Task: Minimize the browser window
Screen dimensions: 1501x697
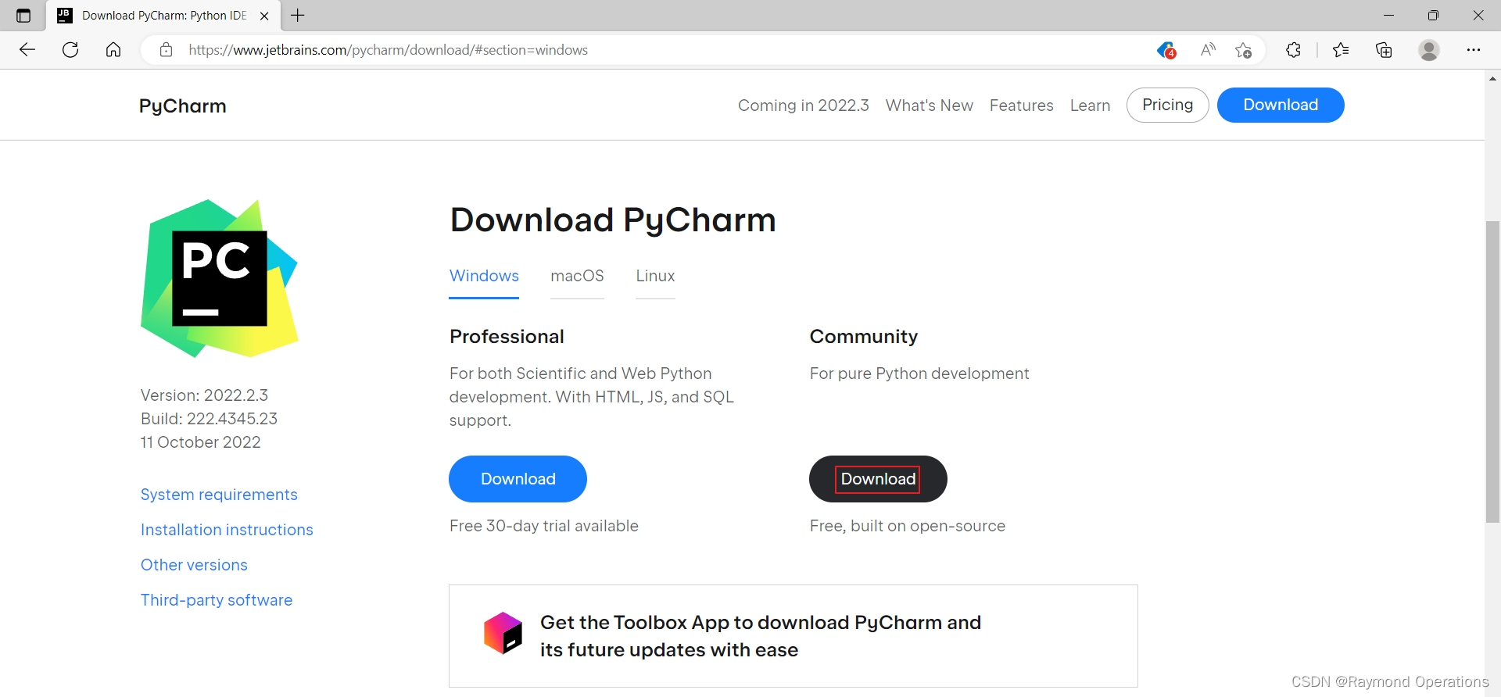Action: tap(1388, 15)
